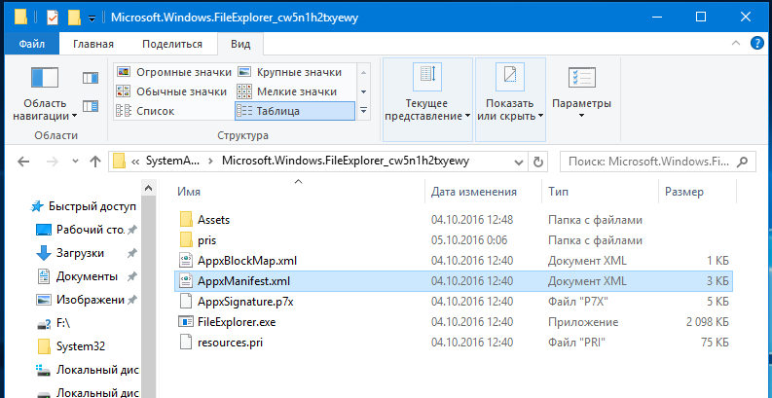The height and width of the screenshot is (398, 772).
Task: Open the Файл tab
Action: 32,45
